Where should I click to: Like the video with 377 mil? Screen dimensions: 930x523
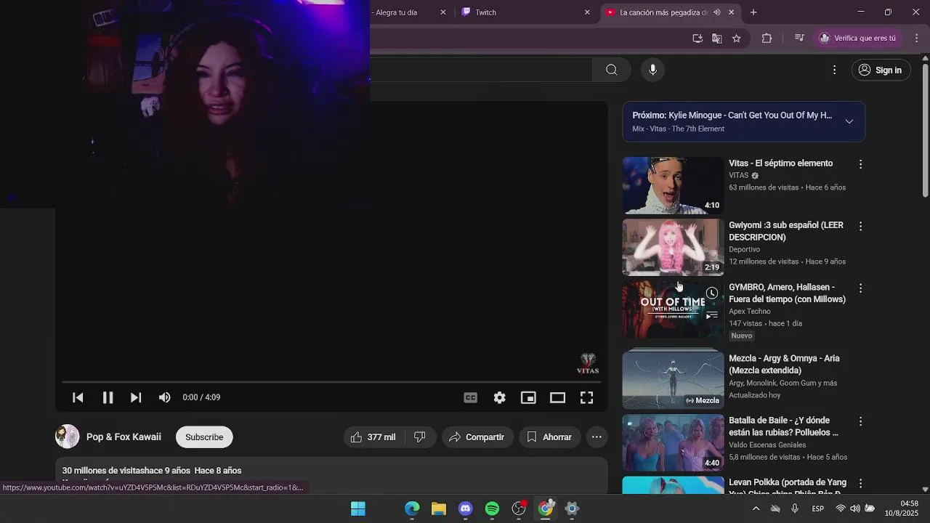[373, 437]
